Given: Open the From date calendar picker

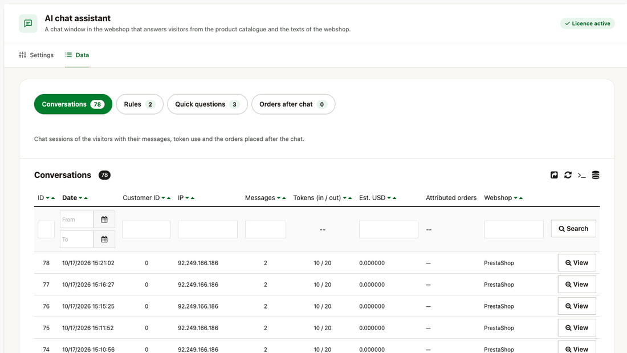Looking at the screenshot, I should [104, 220].
